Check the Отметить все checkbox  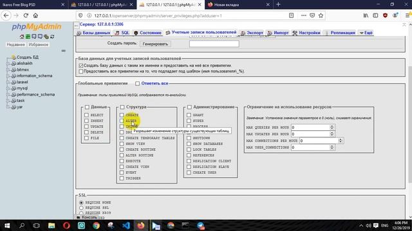coord(137,83)
